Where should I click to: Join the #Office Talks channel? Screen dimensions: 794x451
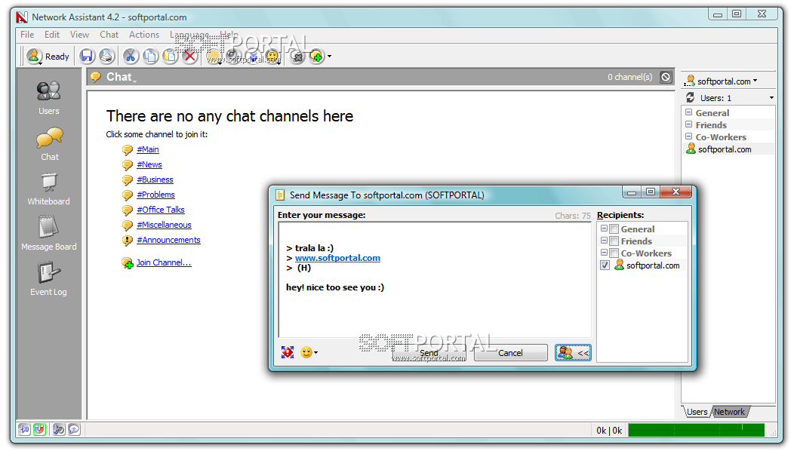coord(161,210)
